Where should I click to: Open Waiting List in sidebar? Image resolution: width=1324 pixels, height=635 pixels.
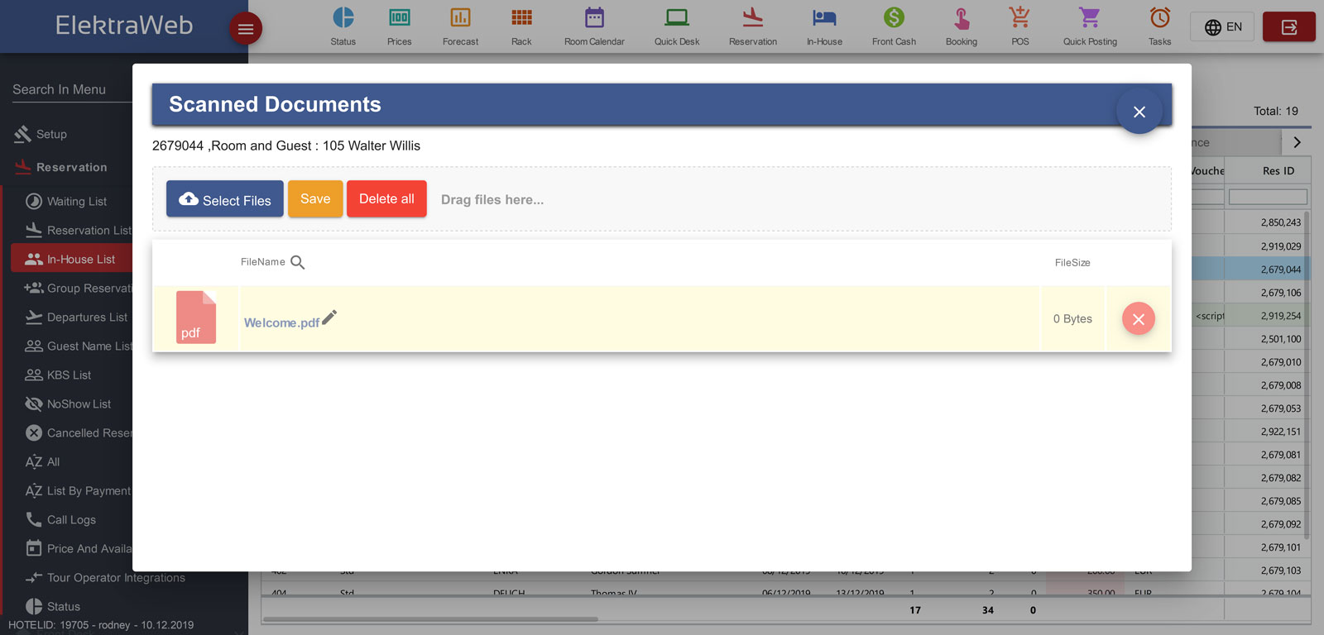(x=76, y=201)
